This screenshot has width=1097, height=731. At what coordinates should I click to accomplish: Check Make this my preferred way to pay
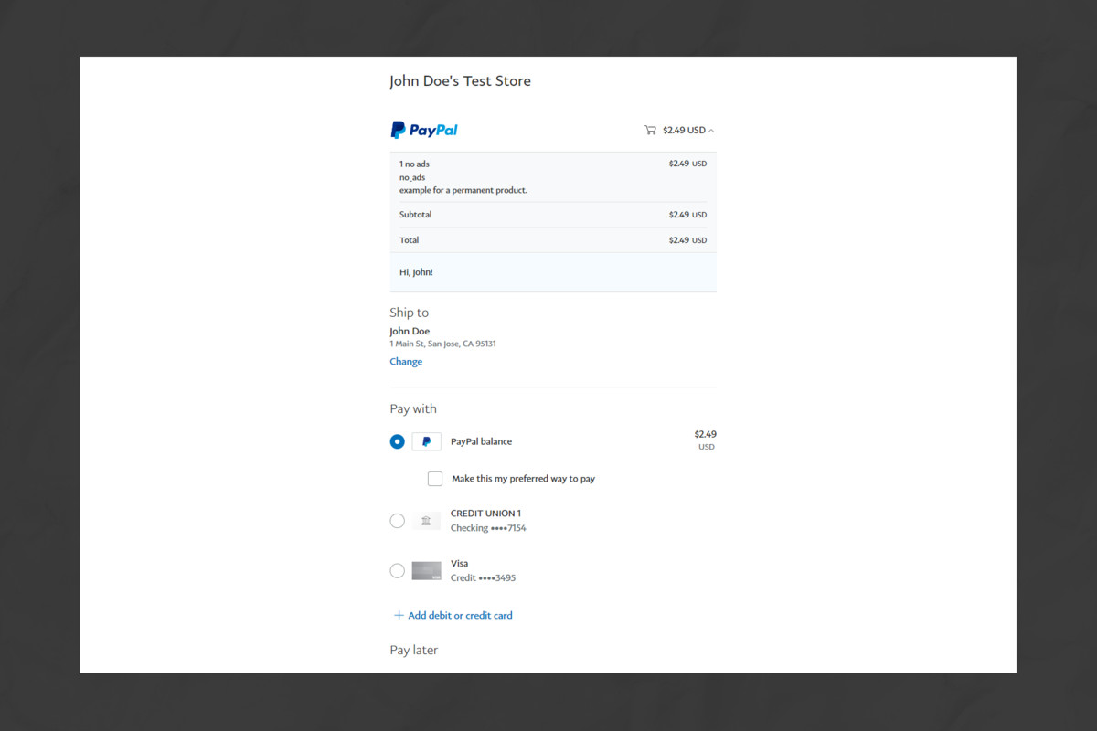click(x=435, y=479)
